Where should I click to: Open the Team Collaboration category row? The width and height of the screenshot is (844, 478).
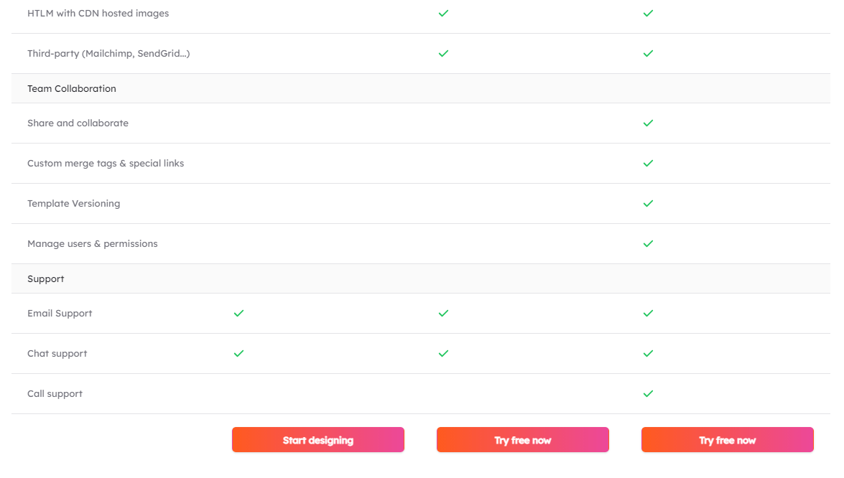[71, 88]
